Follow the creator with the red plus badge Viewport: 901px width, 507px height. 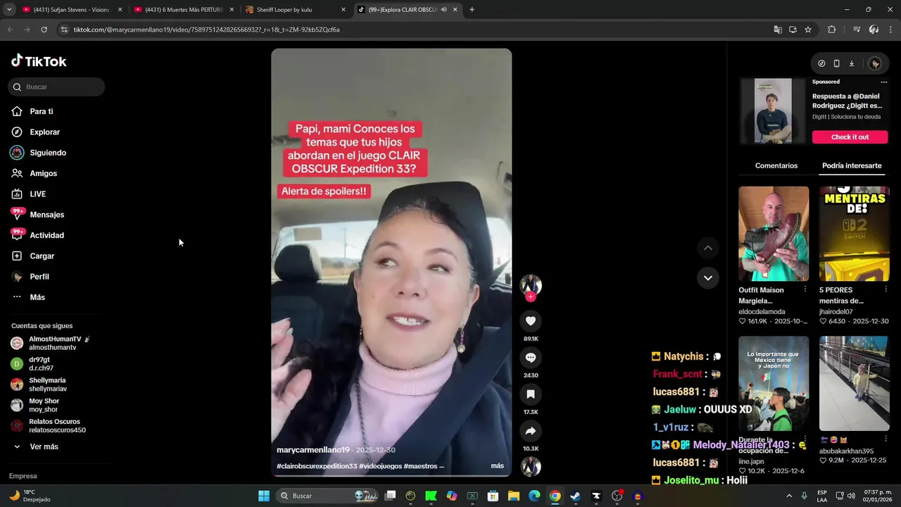point(531,296)
